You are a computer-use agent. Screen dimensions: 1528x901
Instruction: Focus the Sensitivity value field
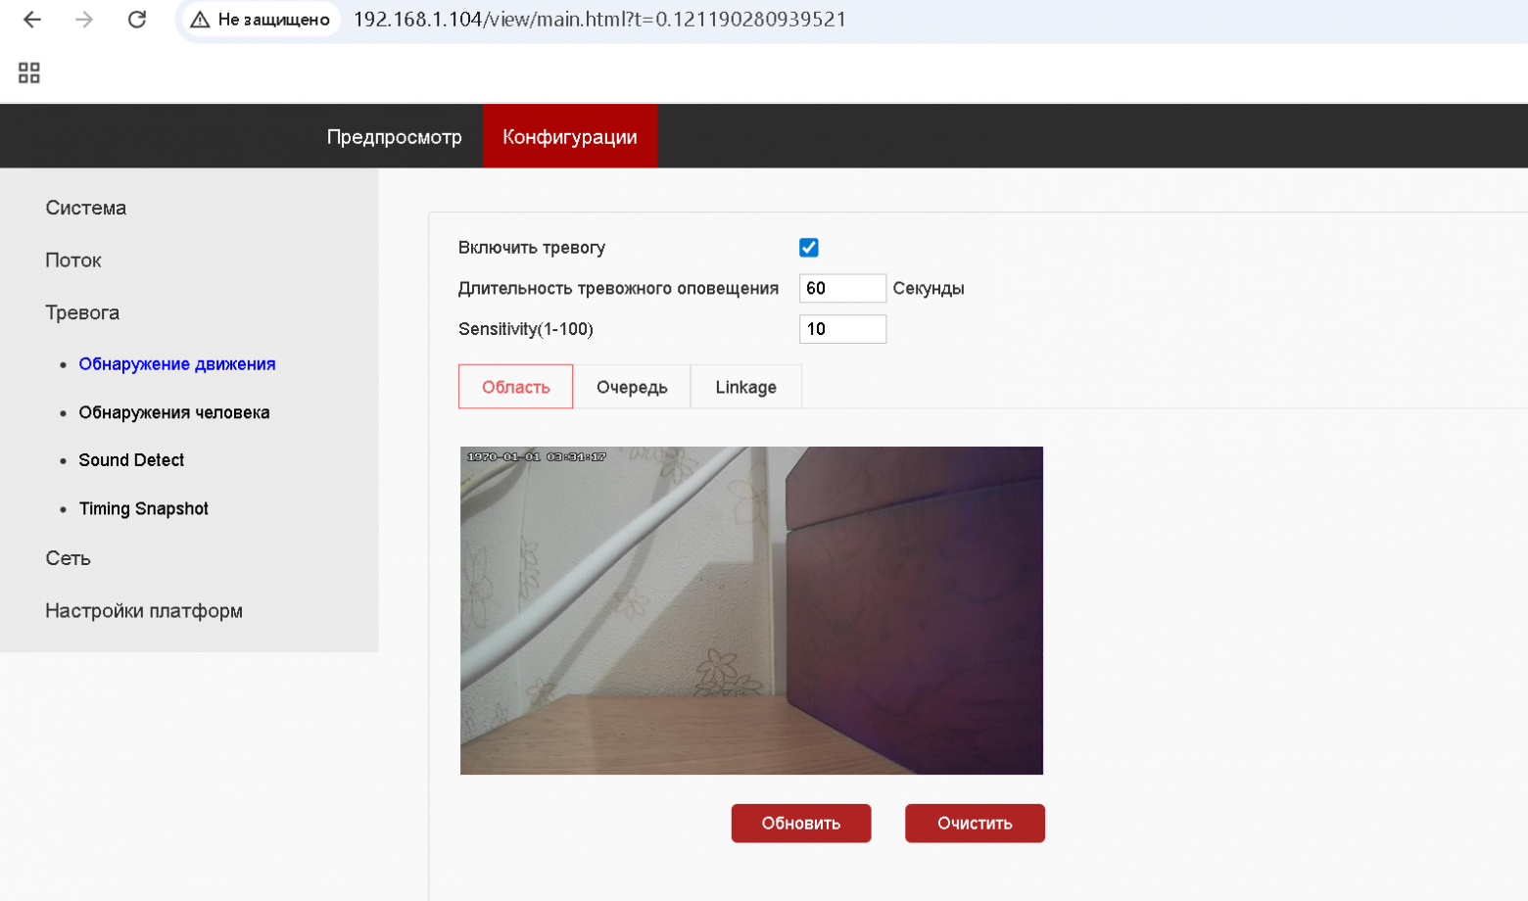point(842,329)
